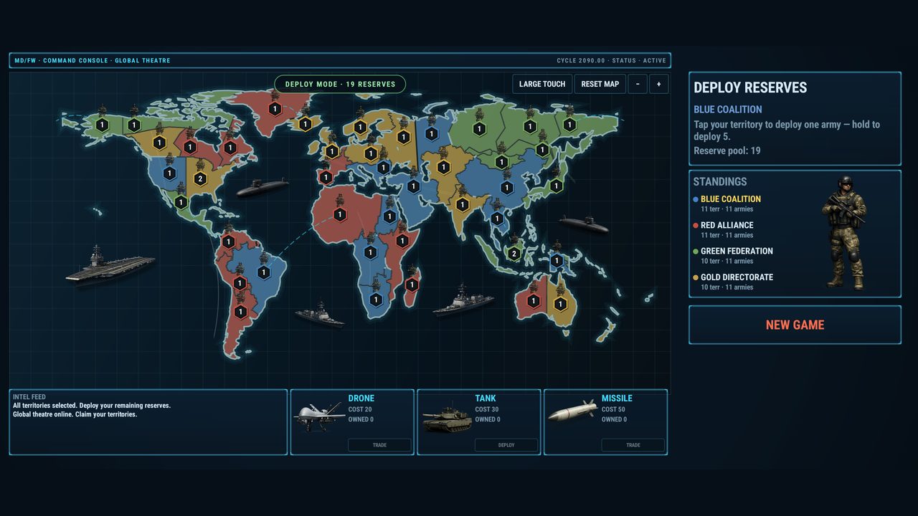Screen dimensions: 918x516
Task: Select the gold Scandinavia army marker
Action: 360,128
